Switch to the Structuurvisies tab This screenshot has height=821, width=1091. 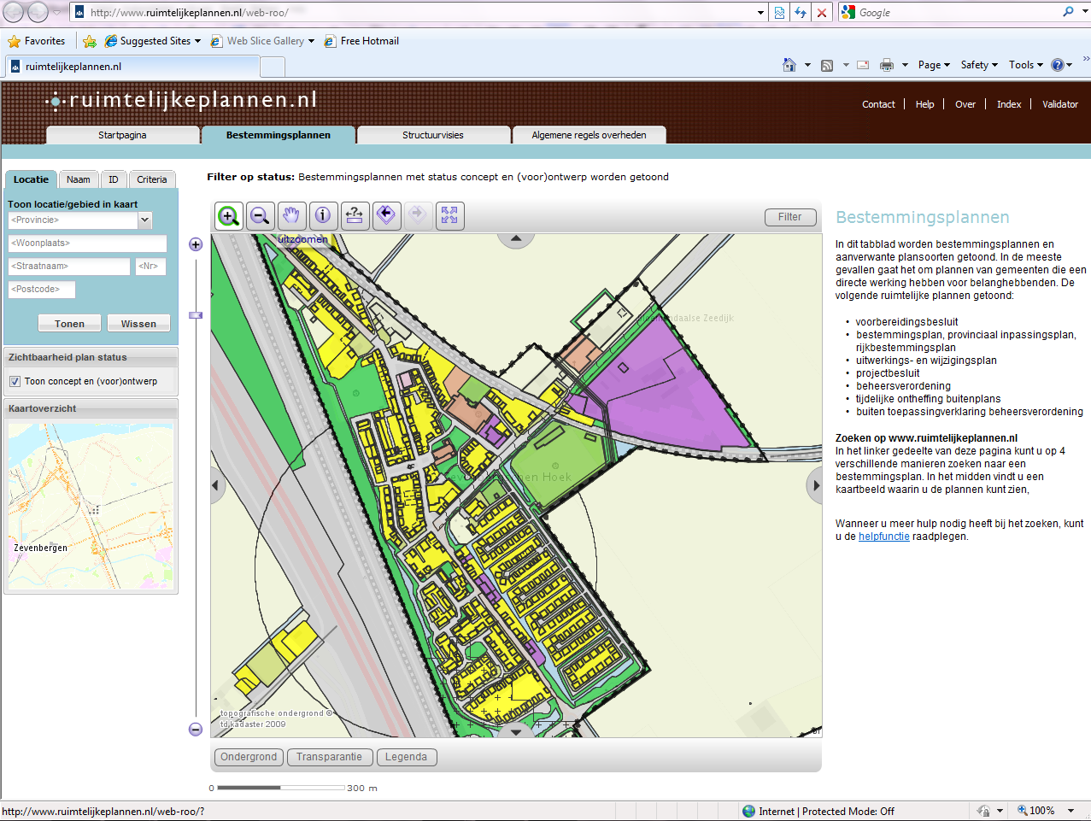tap(432, 134)
